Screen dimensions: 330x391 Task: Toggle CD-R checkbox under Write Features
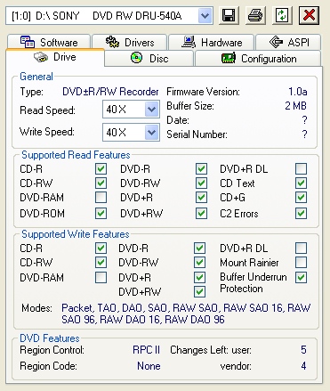pyautogui.click(x=101, y=248)
